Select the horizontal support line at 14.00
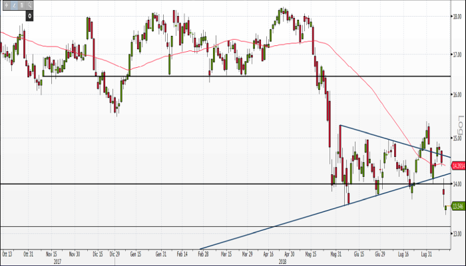466x266 pixels. tap(200, 184)
